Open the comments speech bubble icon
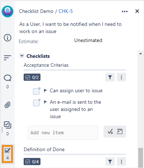144x168 pixels. point(8,78)
